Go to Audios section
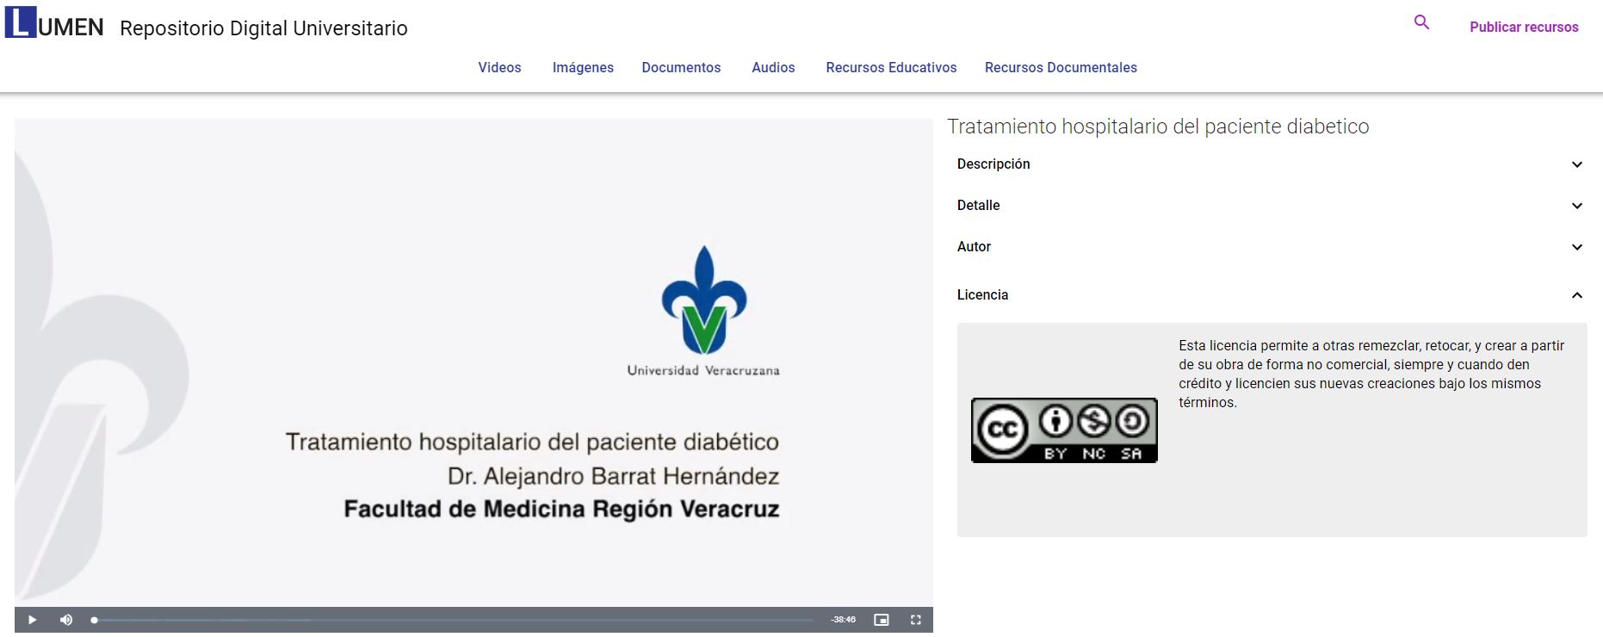1603x637 pixels. coord(773,67)
